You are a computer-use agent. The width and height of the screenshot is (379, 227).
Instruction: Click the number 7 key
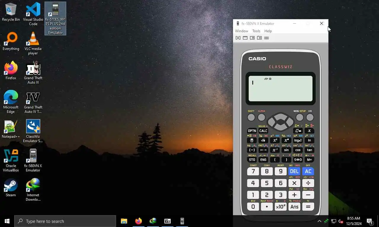(x=253, y=171)
